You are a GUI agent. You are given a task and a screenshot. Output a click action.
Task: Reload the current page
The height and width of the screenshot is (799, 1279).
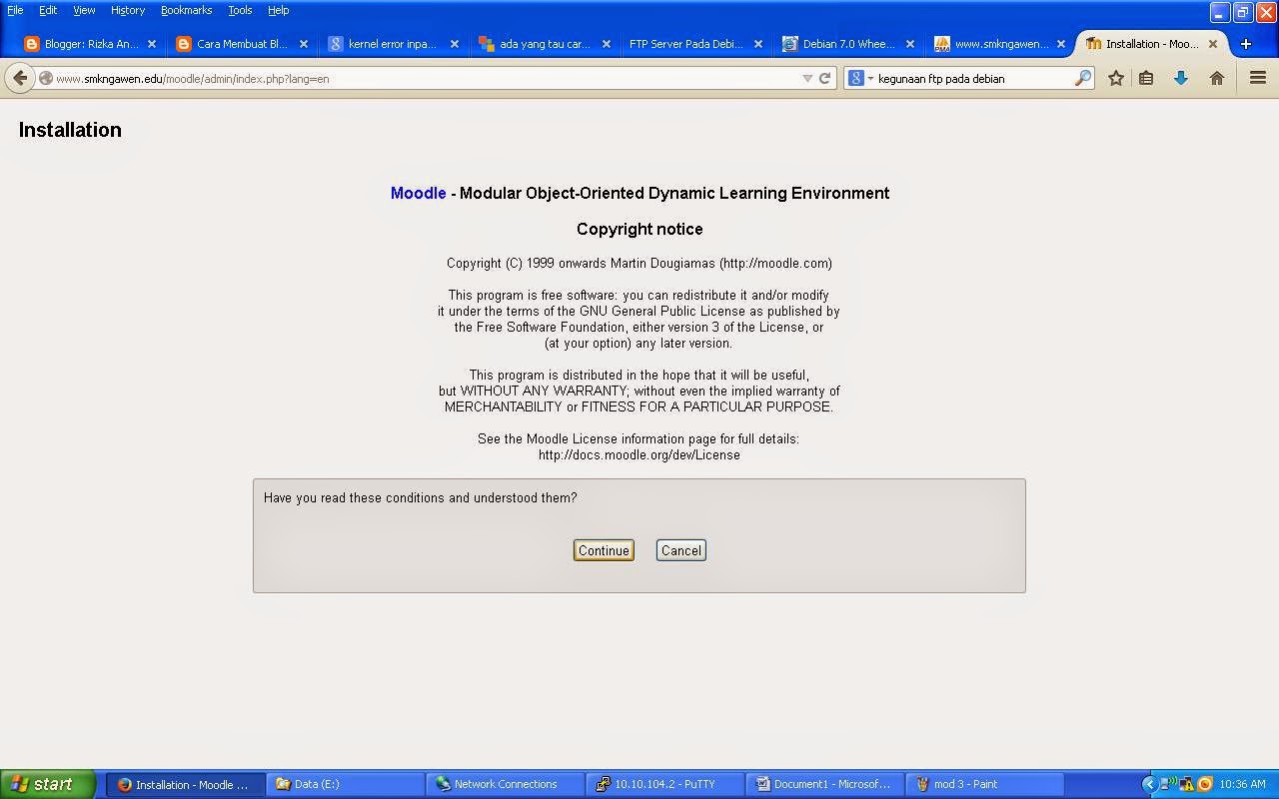[825, 78]
